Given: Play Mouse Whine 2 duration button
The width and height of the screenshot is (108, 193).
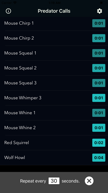Looking at the screenshot, I should tap(99, 128).
